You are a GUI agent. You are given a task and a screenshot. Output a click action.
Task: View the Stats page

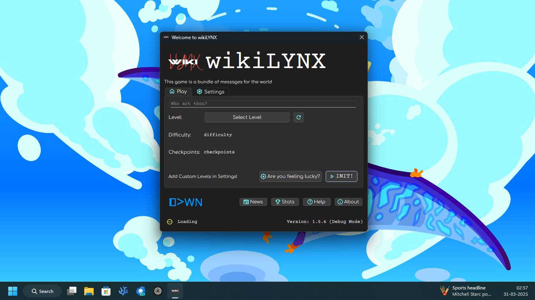pos(285,202)
